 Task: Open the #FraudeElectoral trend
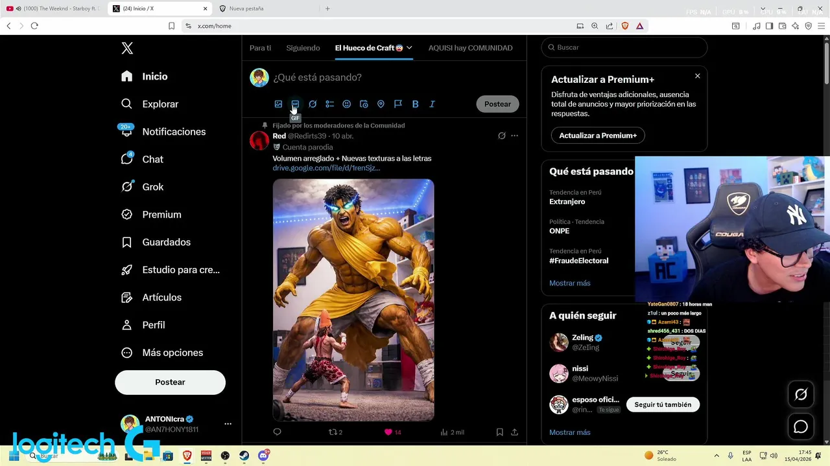click(578, 261)
